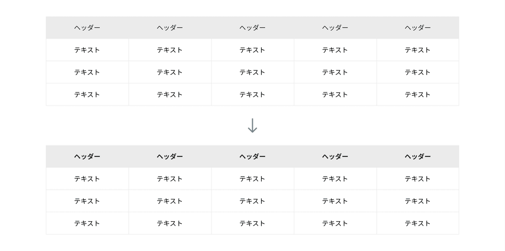Select the first ヘッダー in the upper table
Screen dimensions: 505x251
87,28
